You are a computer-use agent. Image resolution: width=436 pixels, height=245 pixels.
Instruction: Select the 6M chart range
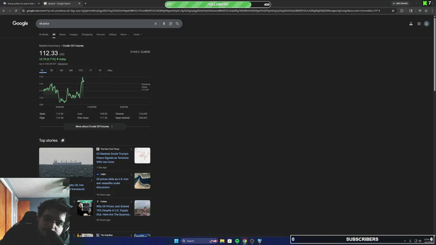71,70
